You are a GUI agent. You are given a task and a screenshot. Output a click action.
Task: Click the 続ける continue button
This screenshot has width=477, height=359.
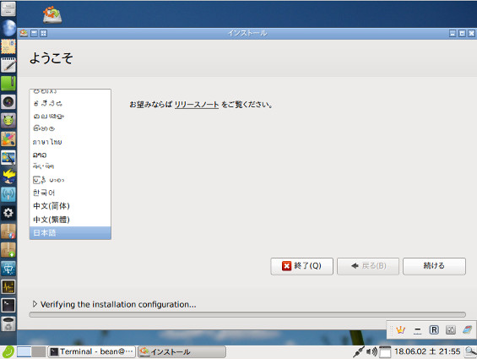[x=434, y=266]
